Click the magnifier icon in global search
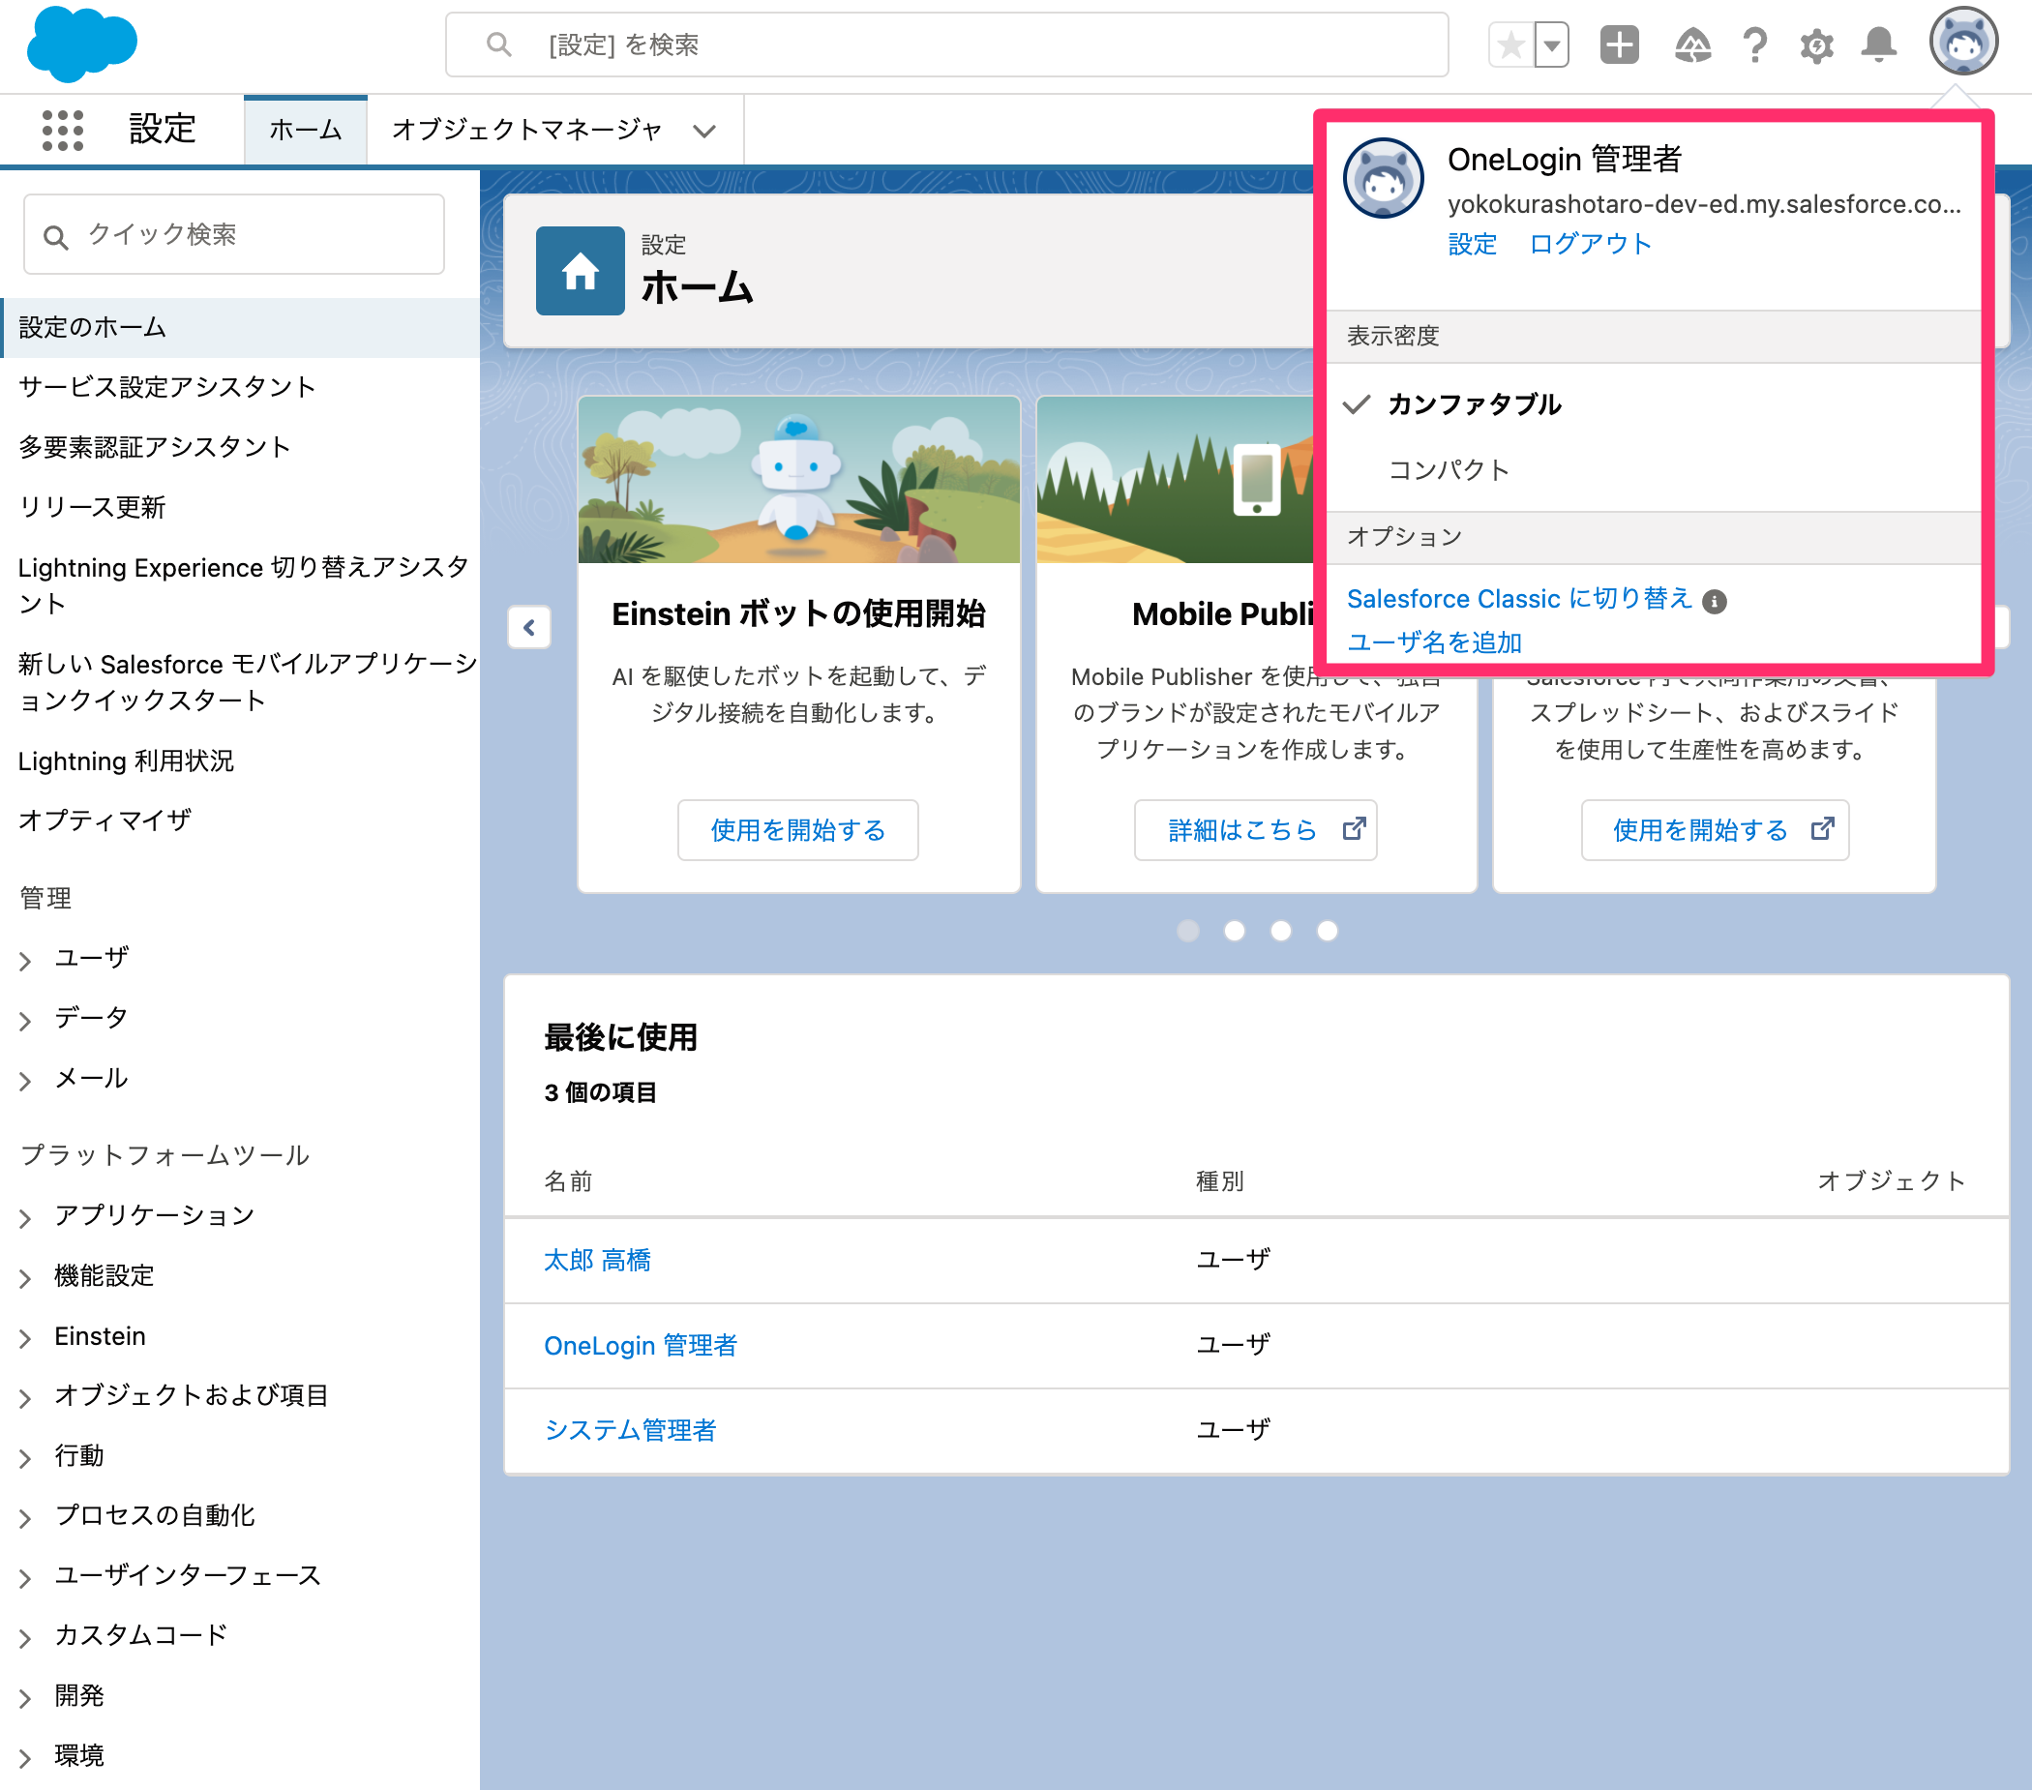Viewport: 2032px width, 1790px height. 498,45
